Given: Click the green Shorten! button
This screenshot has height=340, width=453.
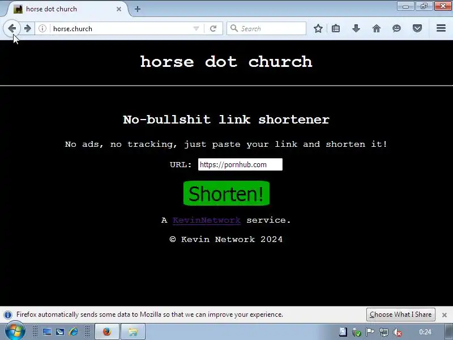Looking at the screenshot, I should click(x=226, y=193).
